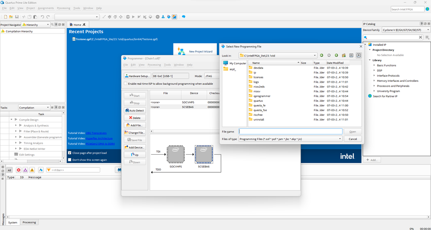Click the Undo icon in main toolbar
This screenshot has height=230, width=431.
42,17
